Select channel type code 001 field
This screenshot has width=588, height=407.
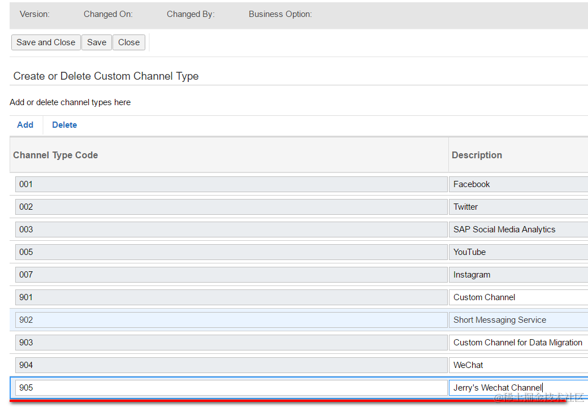(231, 184)
